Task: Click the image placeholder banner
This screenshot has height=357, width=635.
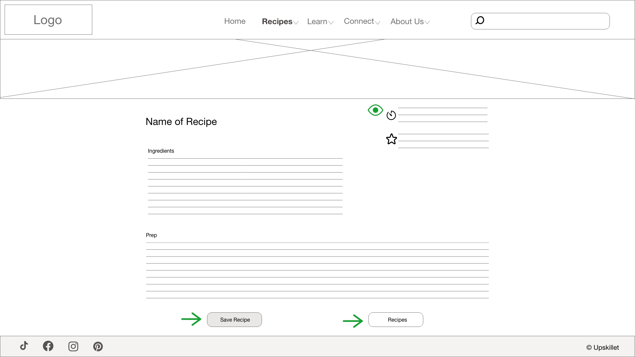Action: pos(317,68)
